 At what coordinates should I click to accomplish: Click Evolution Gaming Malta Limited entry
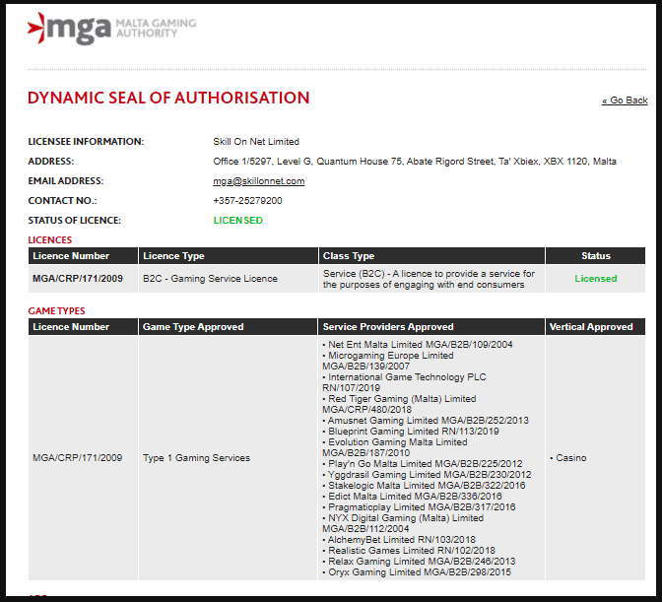coord(395,447)
